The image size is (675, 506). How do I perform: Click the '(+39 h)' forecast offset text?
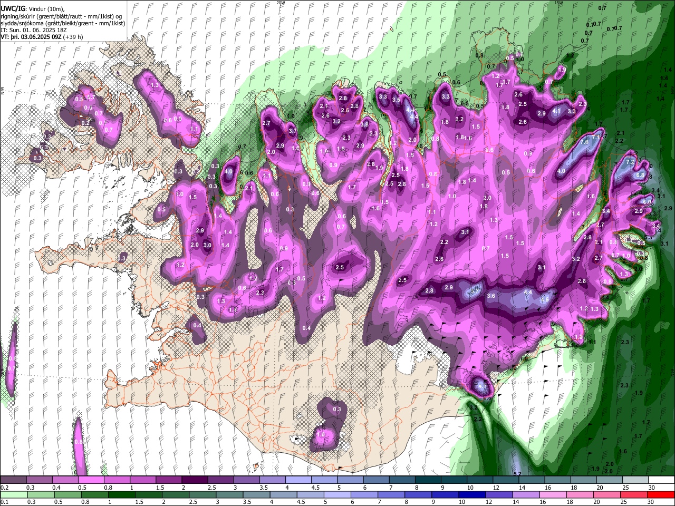73,38
